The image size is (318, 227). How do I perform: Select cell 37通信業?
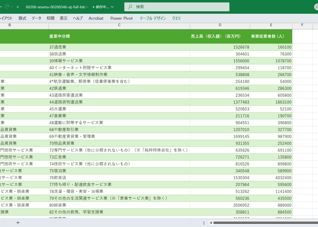click(x=119, y=47)
